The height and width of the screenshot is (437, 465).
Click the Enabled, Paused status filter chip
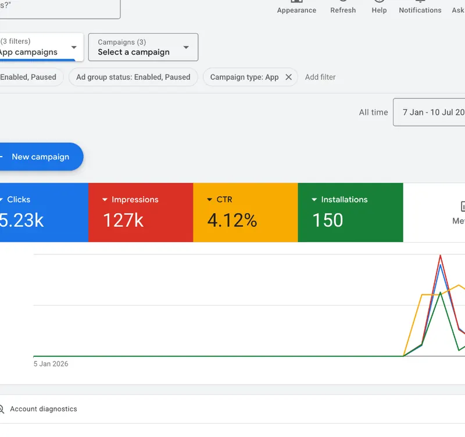(31, 77)
